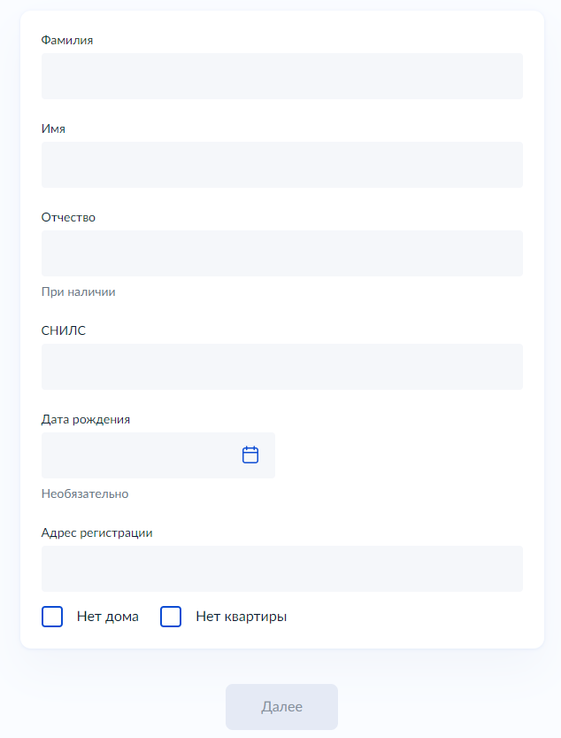
Task: Click the При наличии hint text
Action: (x=79, y=291)
